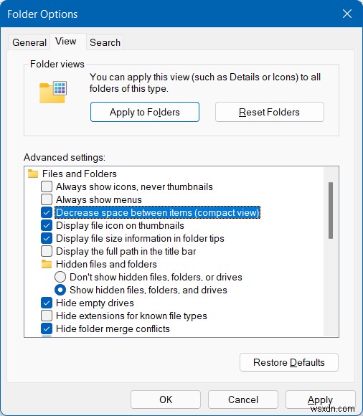The width and height of the screenshot is (363, 416).
Task: Click the Files and Folders folder icon
Action: point(33,174)
